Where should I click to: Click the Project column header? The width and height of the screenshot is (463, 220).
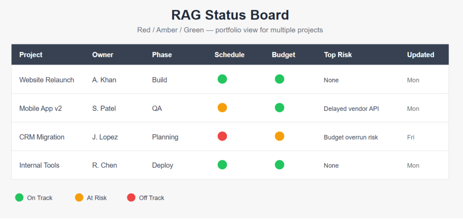[31, 55]
